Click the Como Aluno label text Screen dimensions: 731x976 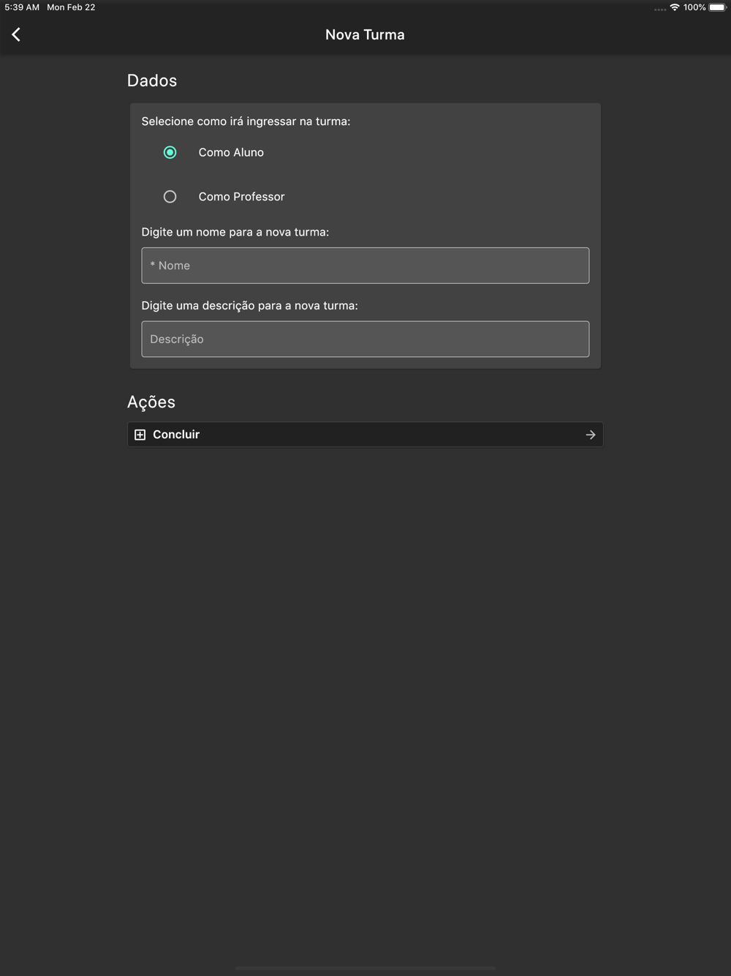pos(231,152)
